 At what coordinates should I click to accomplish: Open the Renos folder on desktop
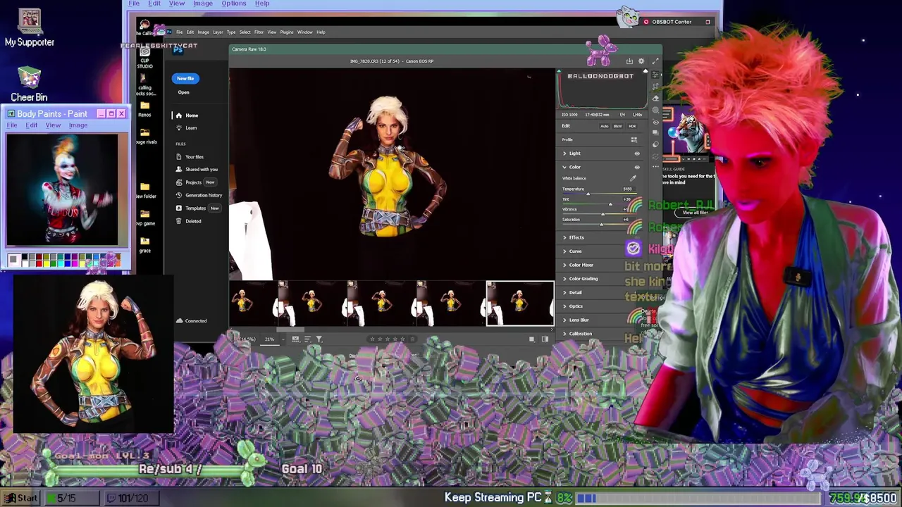coord(144,108)
